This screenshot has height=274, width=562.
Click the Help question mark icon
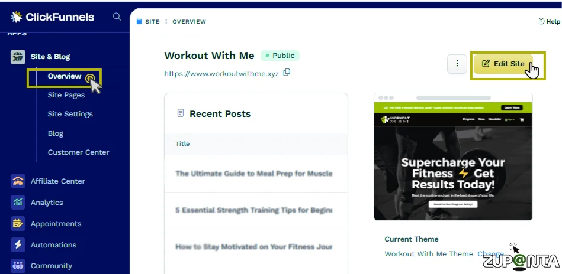542,21
